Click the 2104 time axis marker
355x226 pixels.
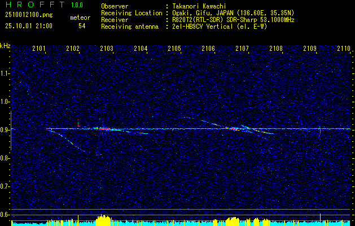[x=141, y=48]
